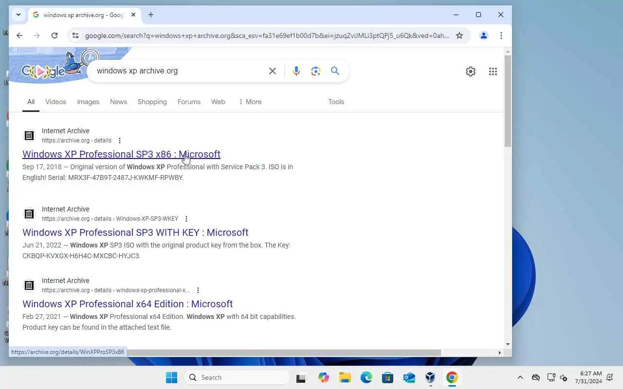Image resolution: width=623 pixels, height=389 pixels.
Task: Open Google quick settings gear
Action: (x=471, y=71)
